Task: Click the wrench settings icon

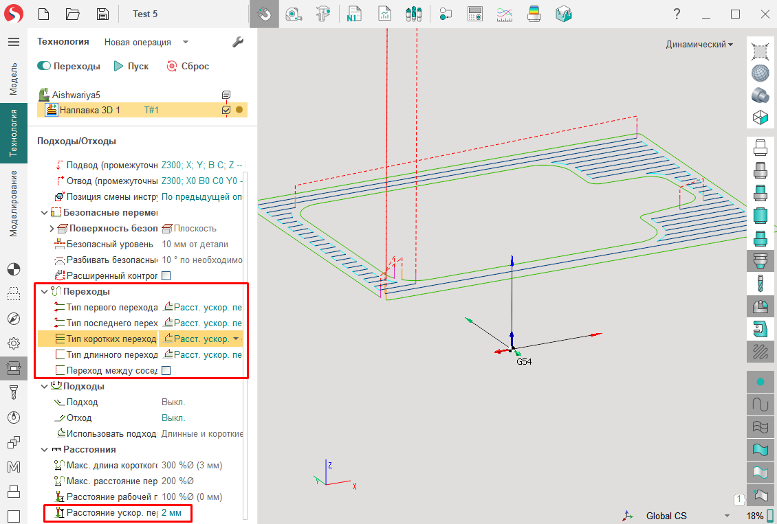Action: tap(238, 42)
